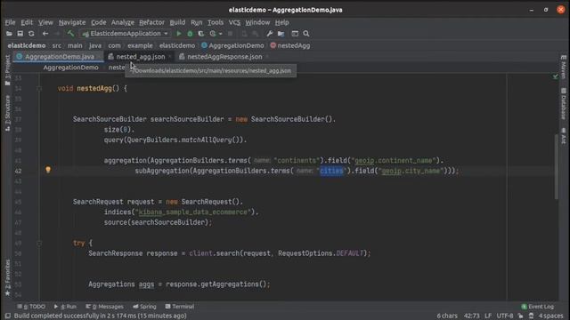Viewport: 570px width, 320px height.
Task: Open the ElasticdemoApplication run configuration dropdown
Action: 126,34
